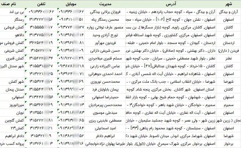Select guild name cell کفش قنبری
The image size is (241, 148).
[12, 58]
